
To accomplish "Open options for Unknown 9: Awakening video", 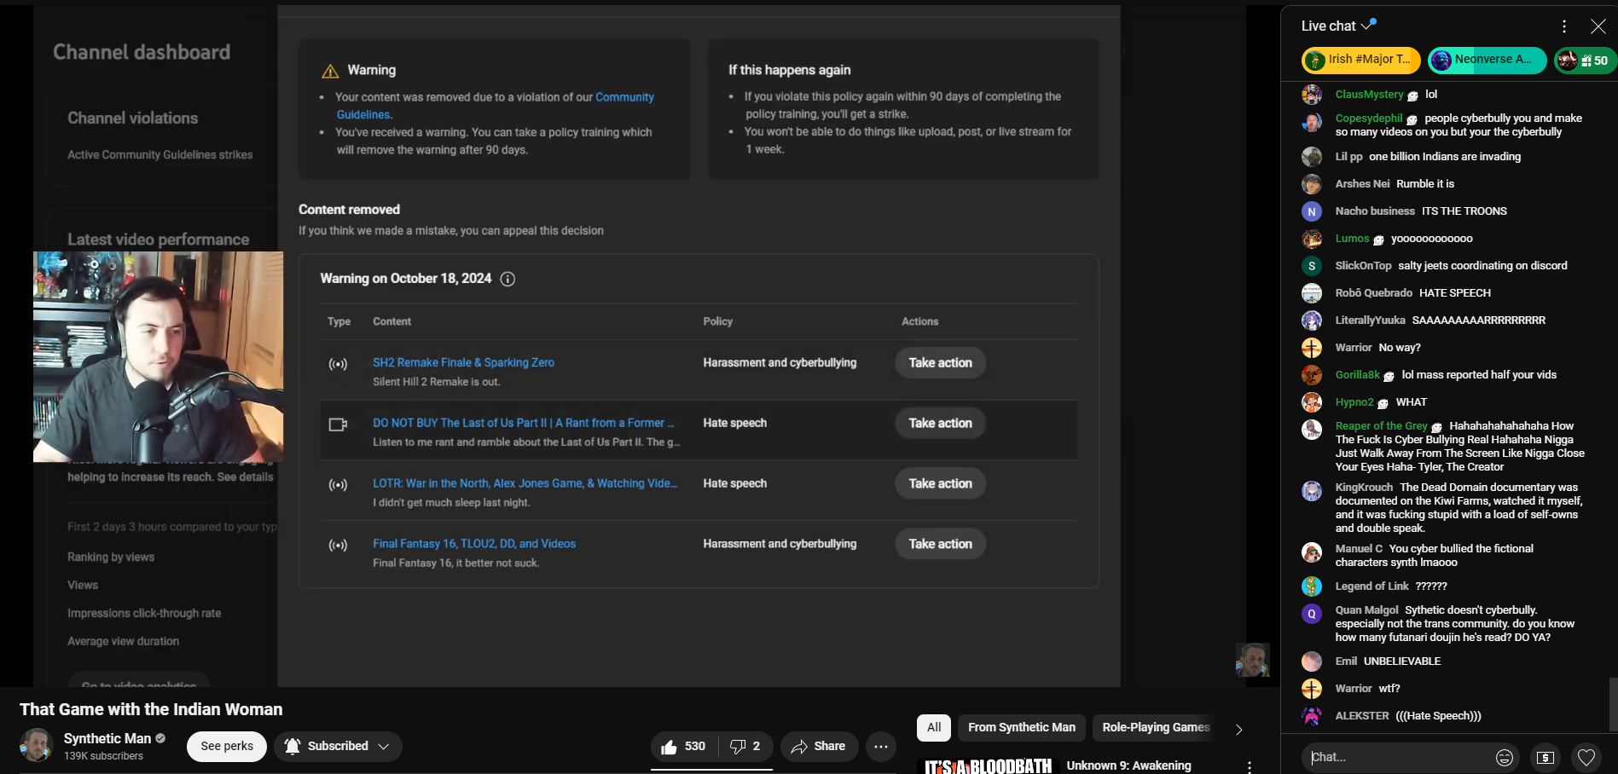I will pos(1250,766).
